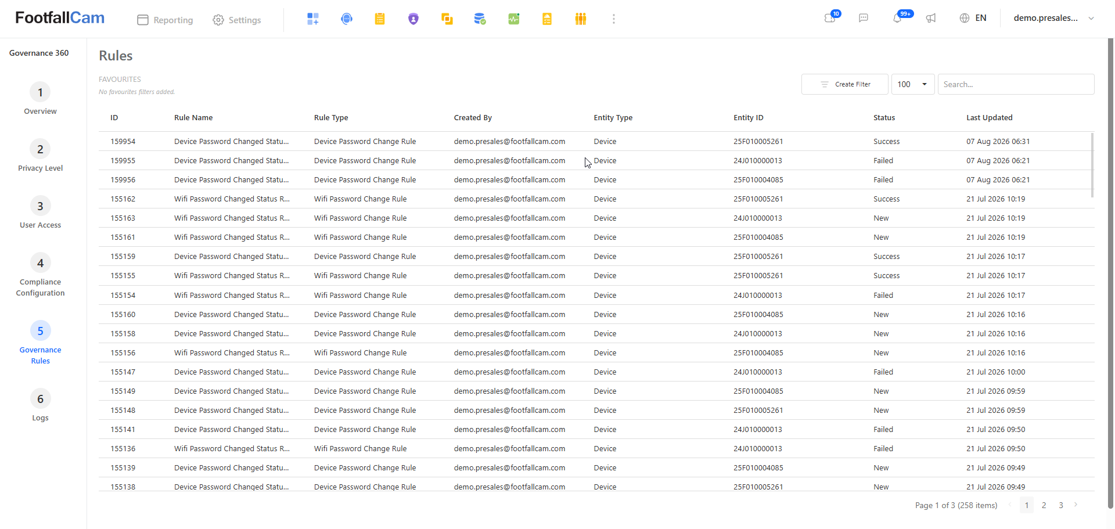Open the headset support chat icon

347,19
